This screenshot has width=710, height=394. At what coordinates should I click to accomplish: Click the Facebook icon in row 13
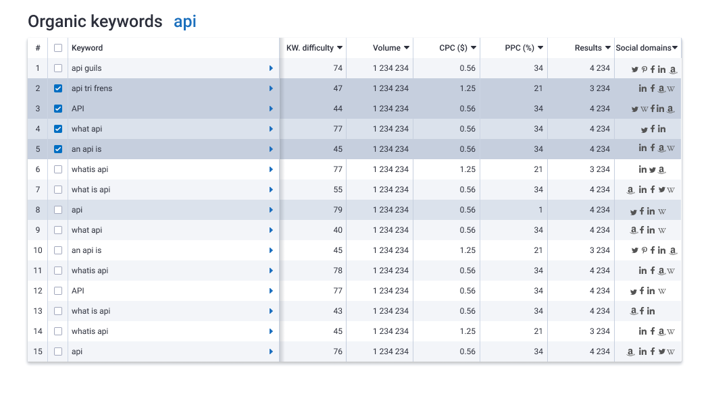642,312
